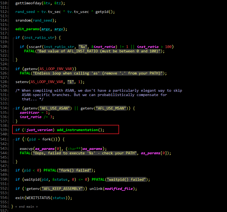Screen dimensions: 227x212
Task: Click the &inst_ratio argument in sscanf
Action: [x=103, y=47]
